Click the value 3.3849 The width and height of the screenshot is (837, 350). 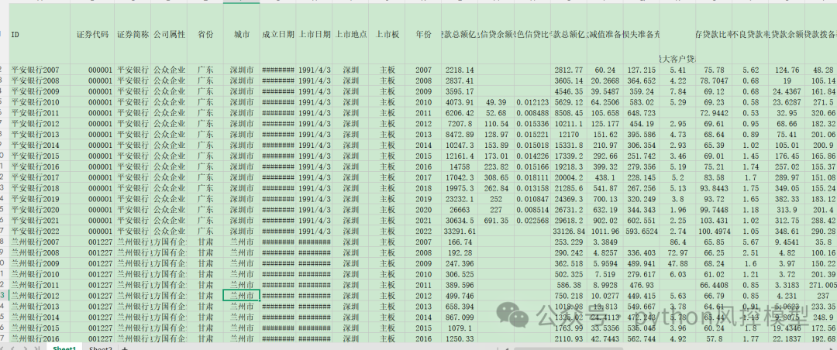[604, 242]
